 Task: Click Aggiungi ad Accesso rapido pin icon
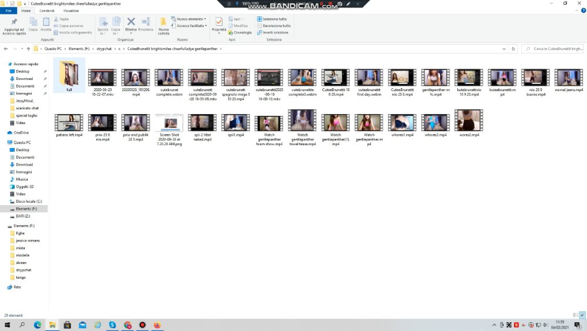point(14,26)
